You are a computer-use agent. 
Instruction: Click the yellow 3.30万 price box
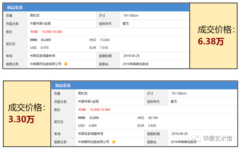tap(27, 114)
